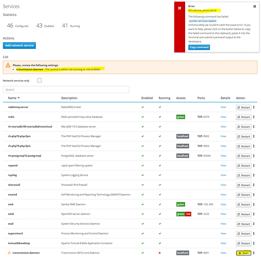This screenshot has width=261, height=257.
Task: Click the red access badge for sshd
Action: coord(188,214)
